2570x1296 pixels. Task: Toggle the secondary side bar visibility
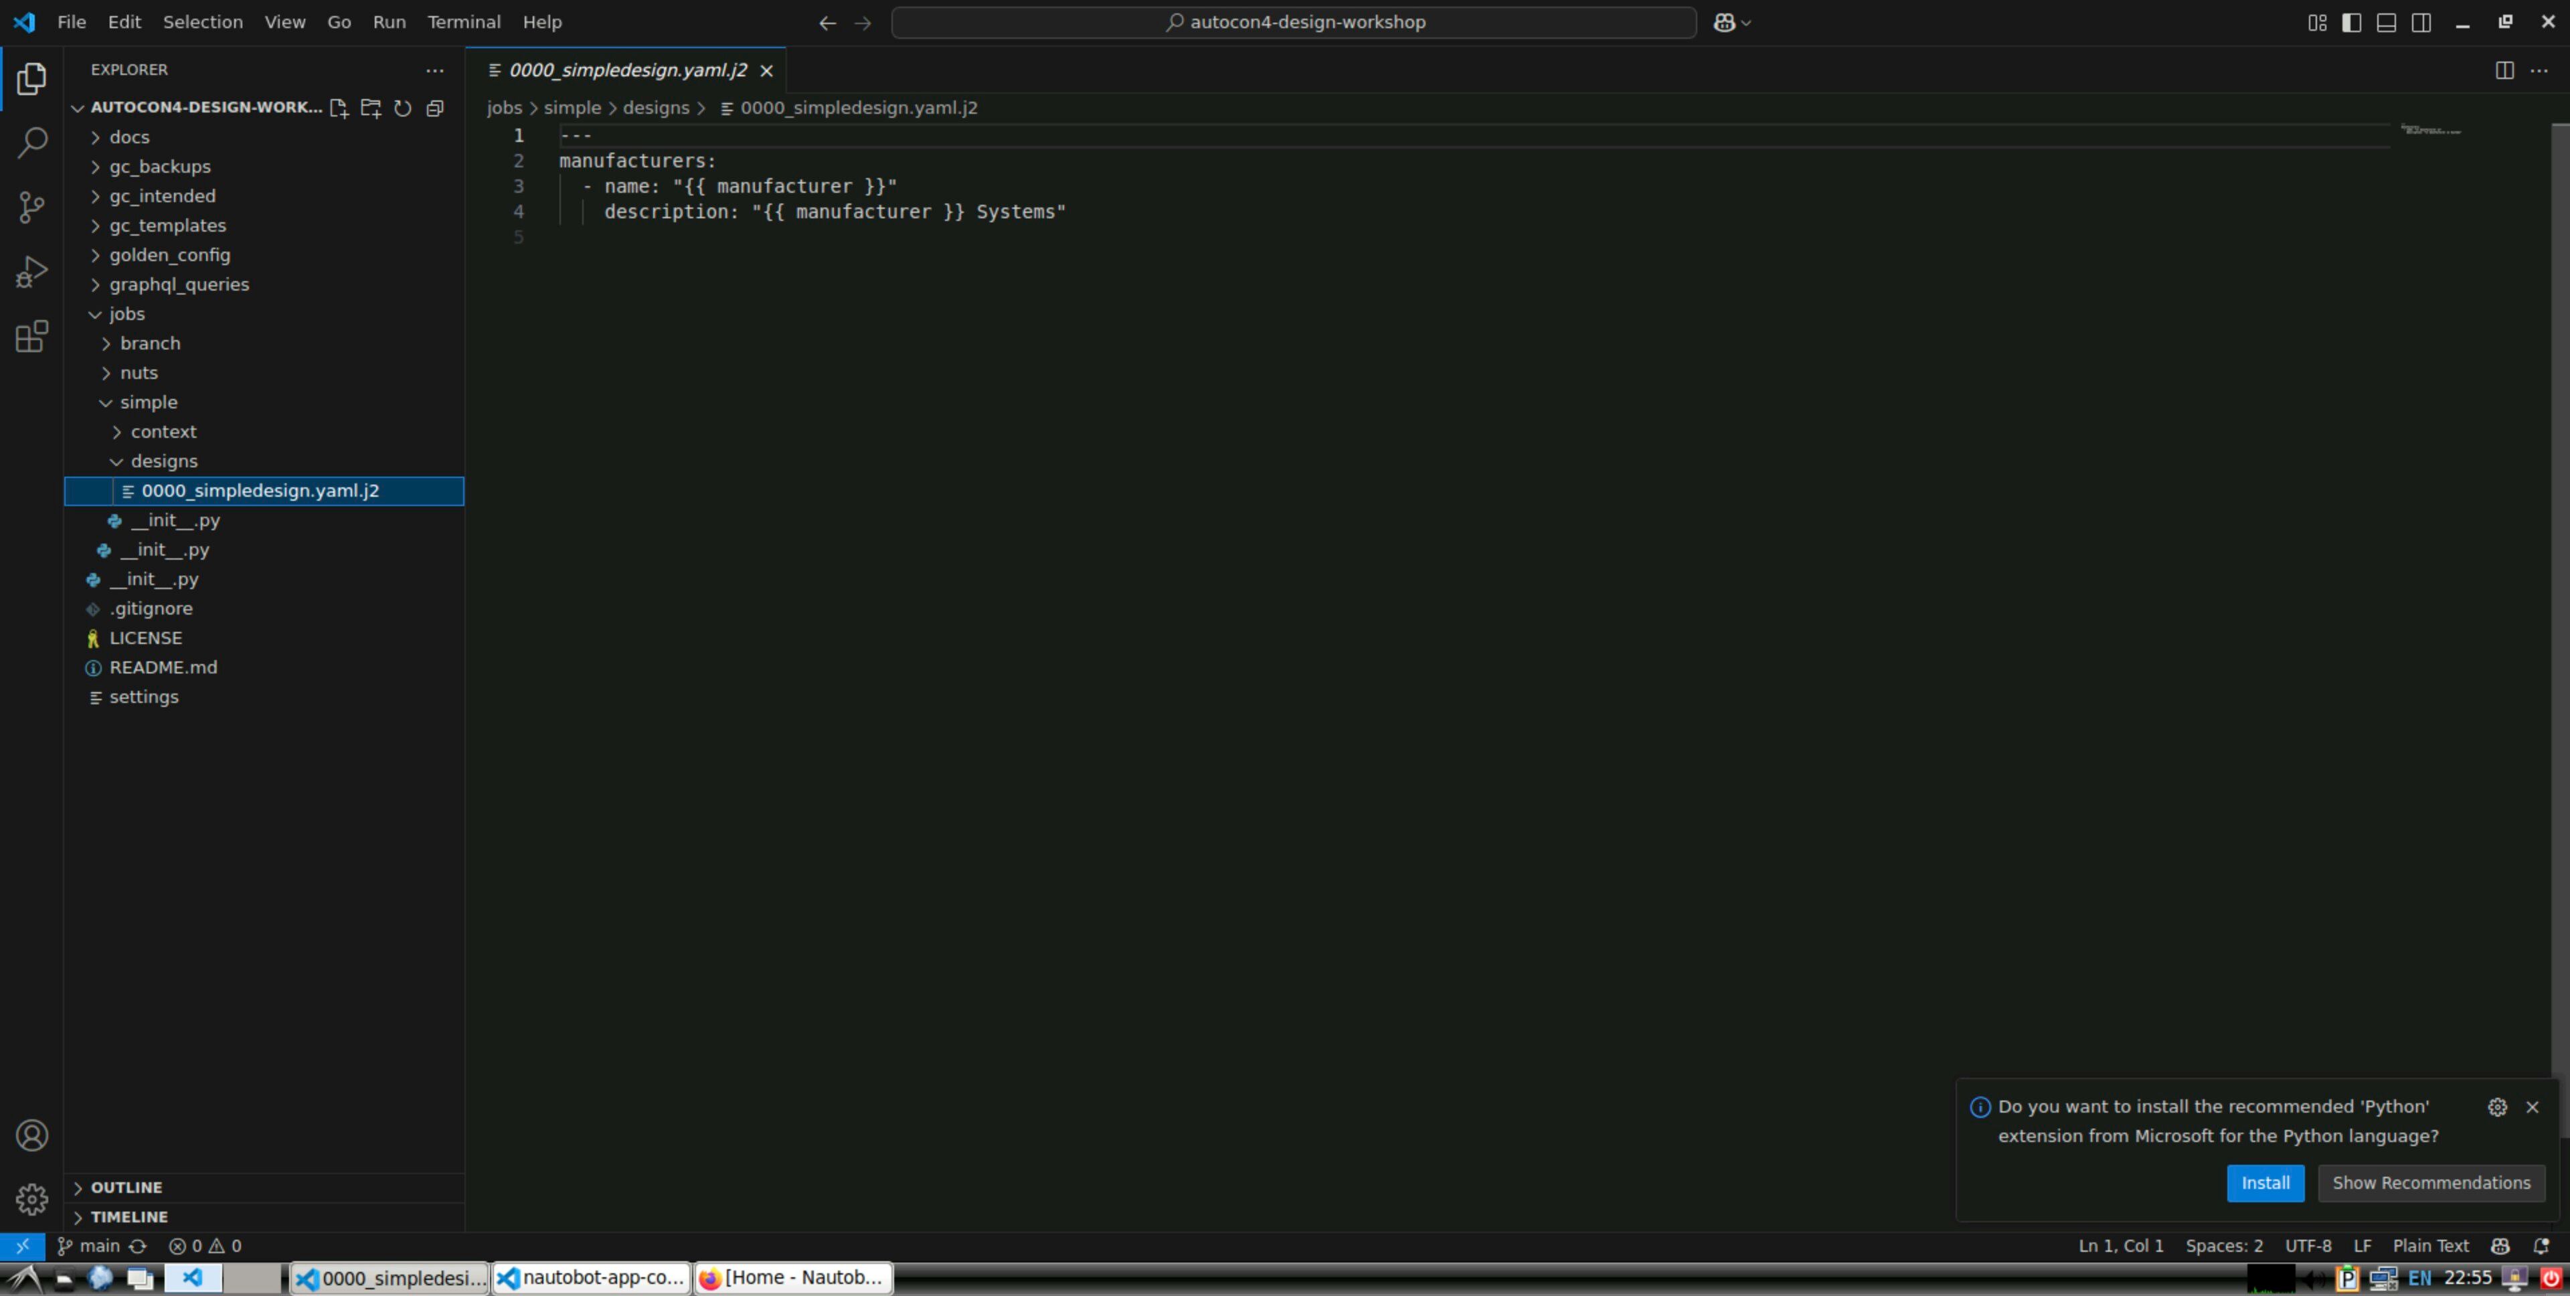[x=2421, y=22]
